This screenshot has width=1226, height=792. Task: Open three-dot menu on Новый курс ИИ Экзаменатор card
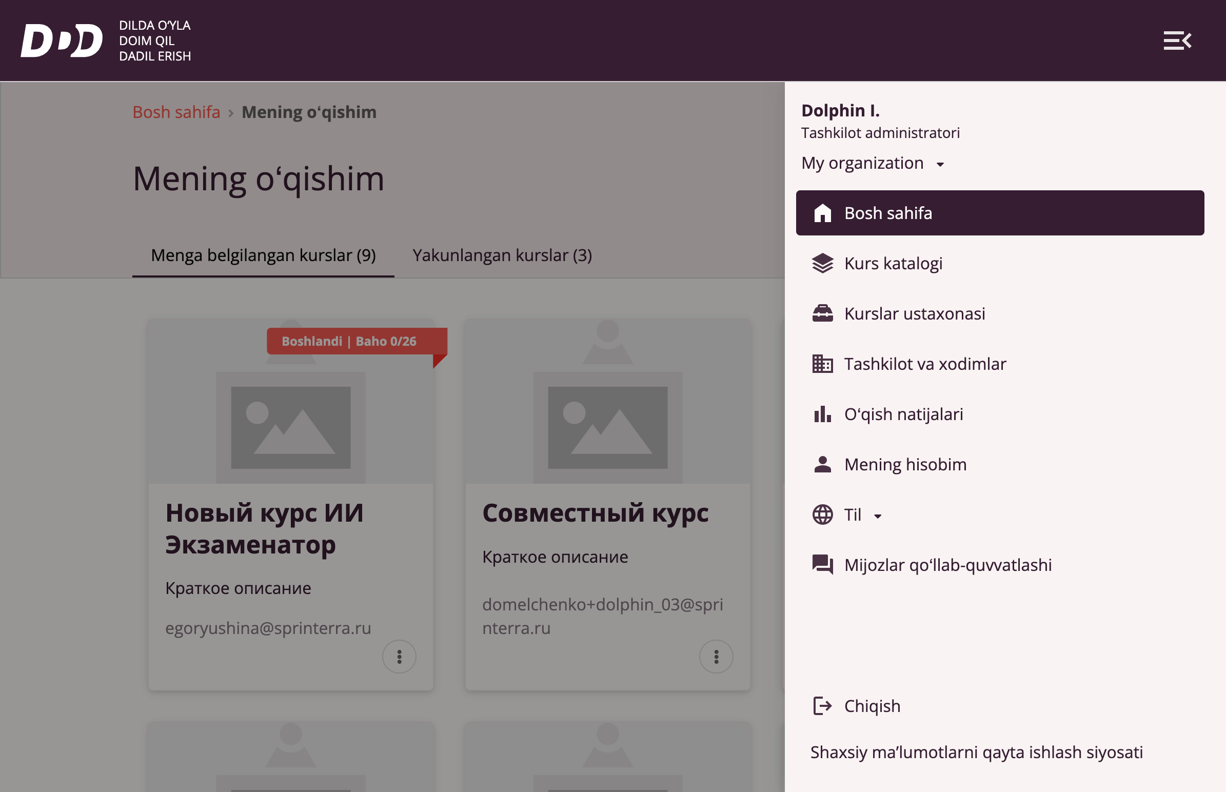[x=399, y=657]
